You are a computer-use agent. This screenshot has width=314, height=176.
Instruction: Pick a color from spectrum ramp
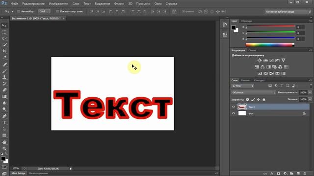[x=269, y=45]
